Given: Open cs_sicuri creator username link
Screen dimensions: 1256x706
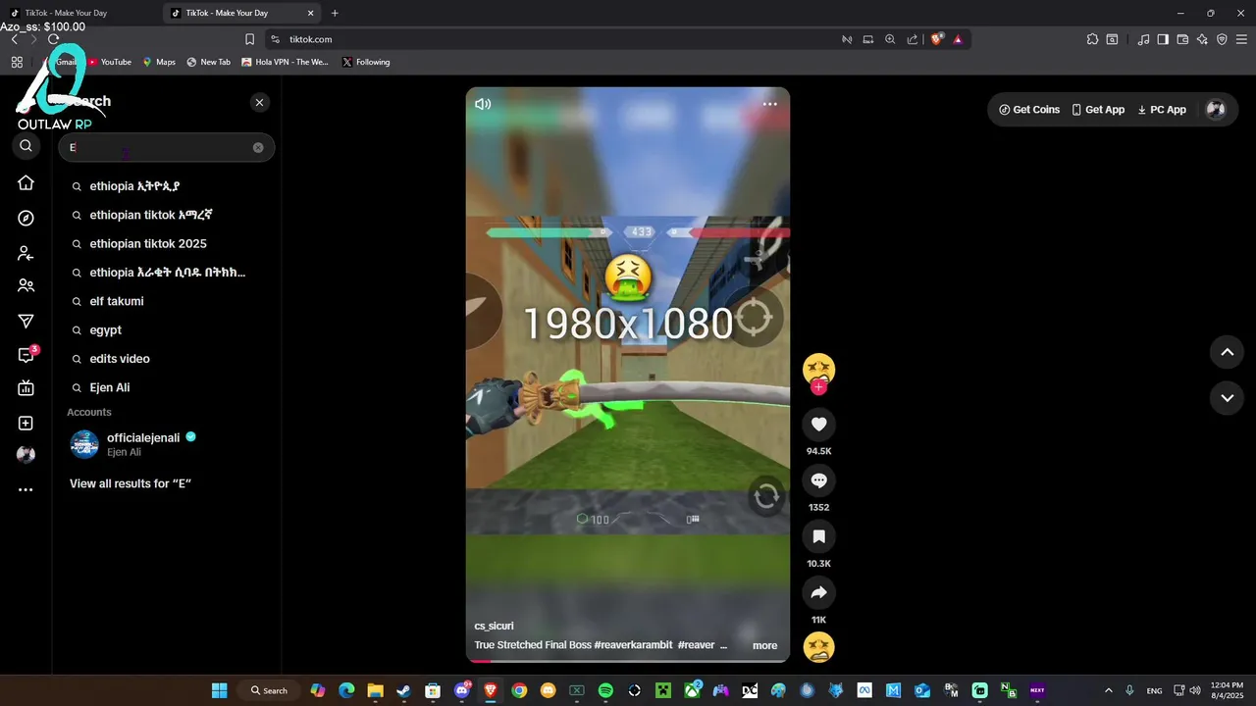Looking at the screenshot, I should point(494,626).
